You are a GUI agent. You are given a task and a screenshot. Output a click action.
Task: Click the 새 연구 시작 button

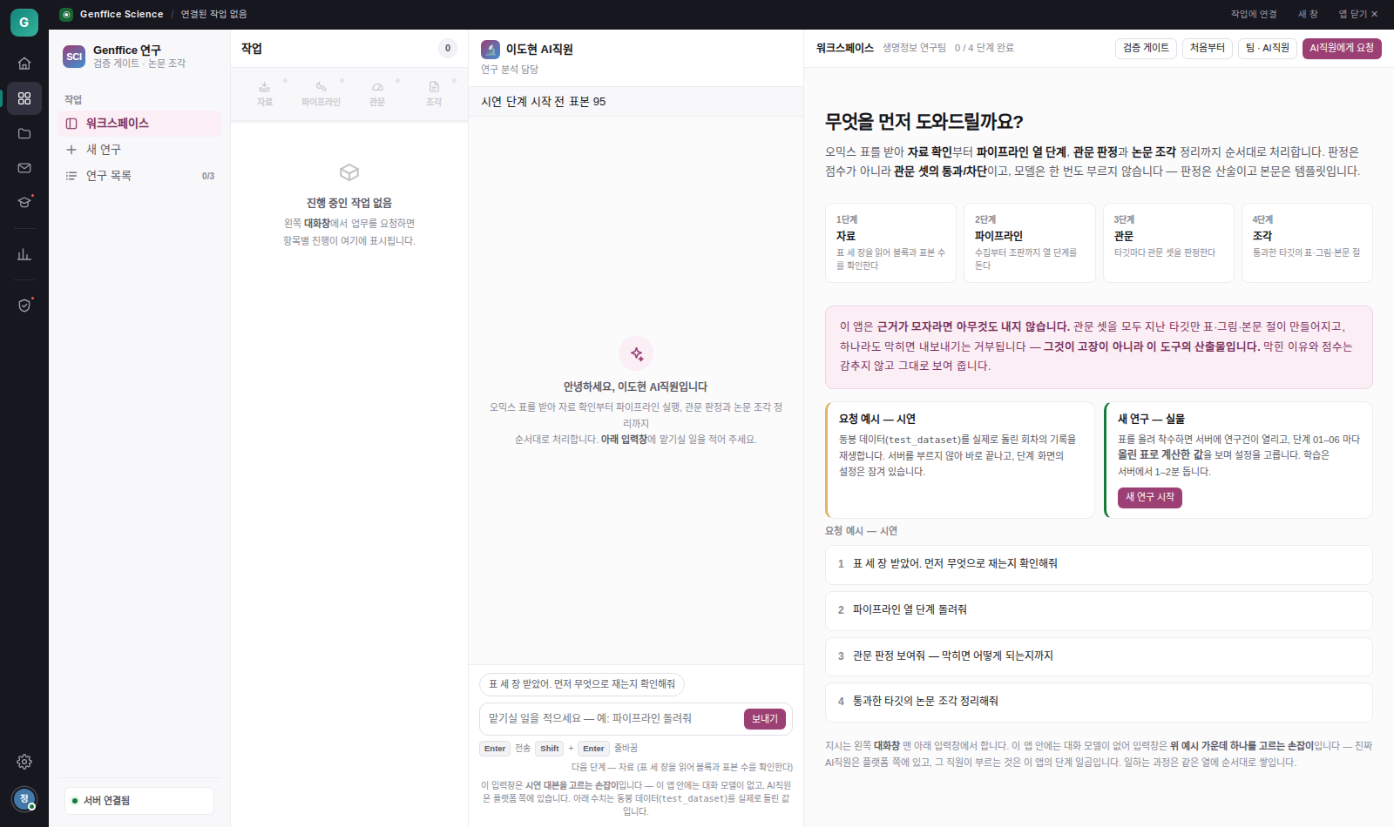1150,497
